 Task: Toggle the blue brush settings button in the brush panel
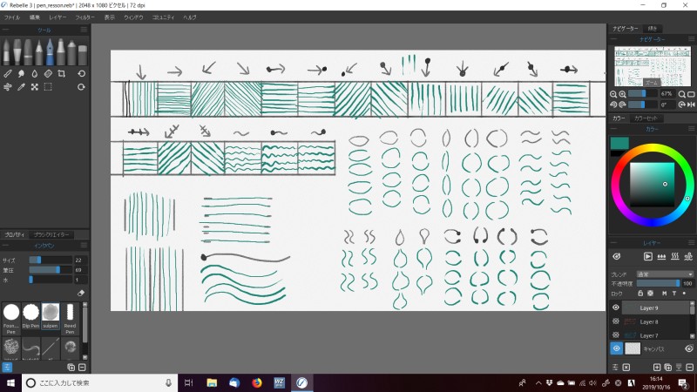(7, 367)
